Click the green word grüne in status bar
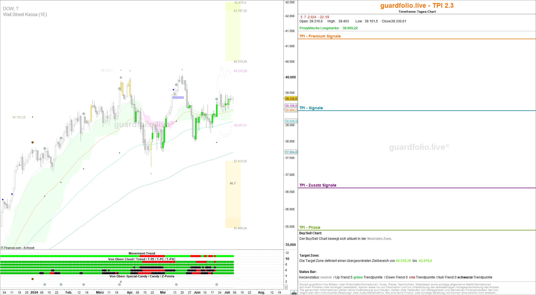536x295 pixels. 358,277
